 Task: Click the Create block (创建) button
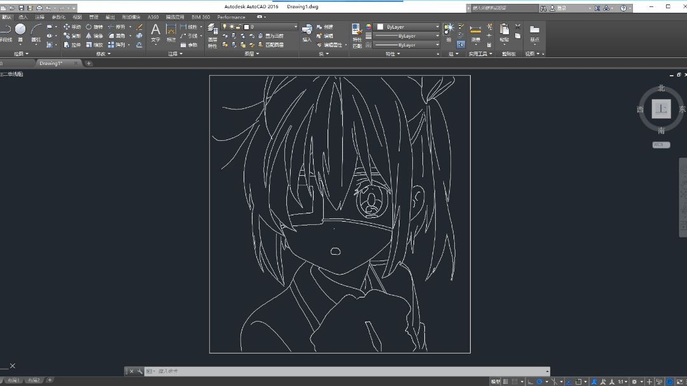tap(324, 27)
